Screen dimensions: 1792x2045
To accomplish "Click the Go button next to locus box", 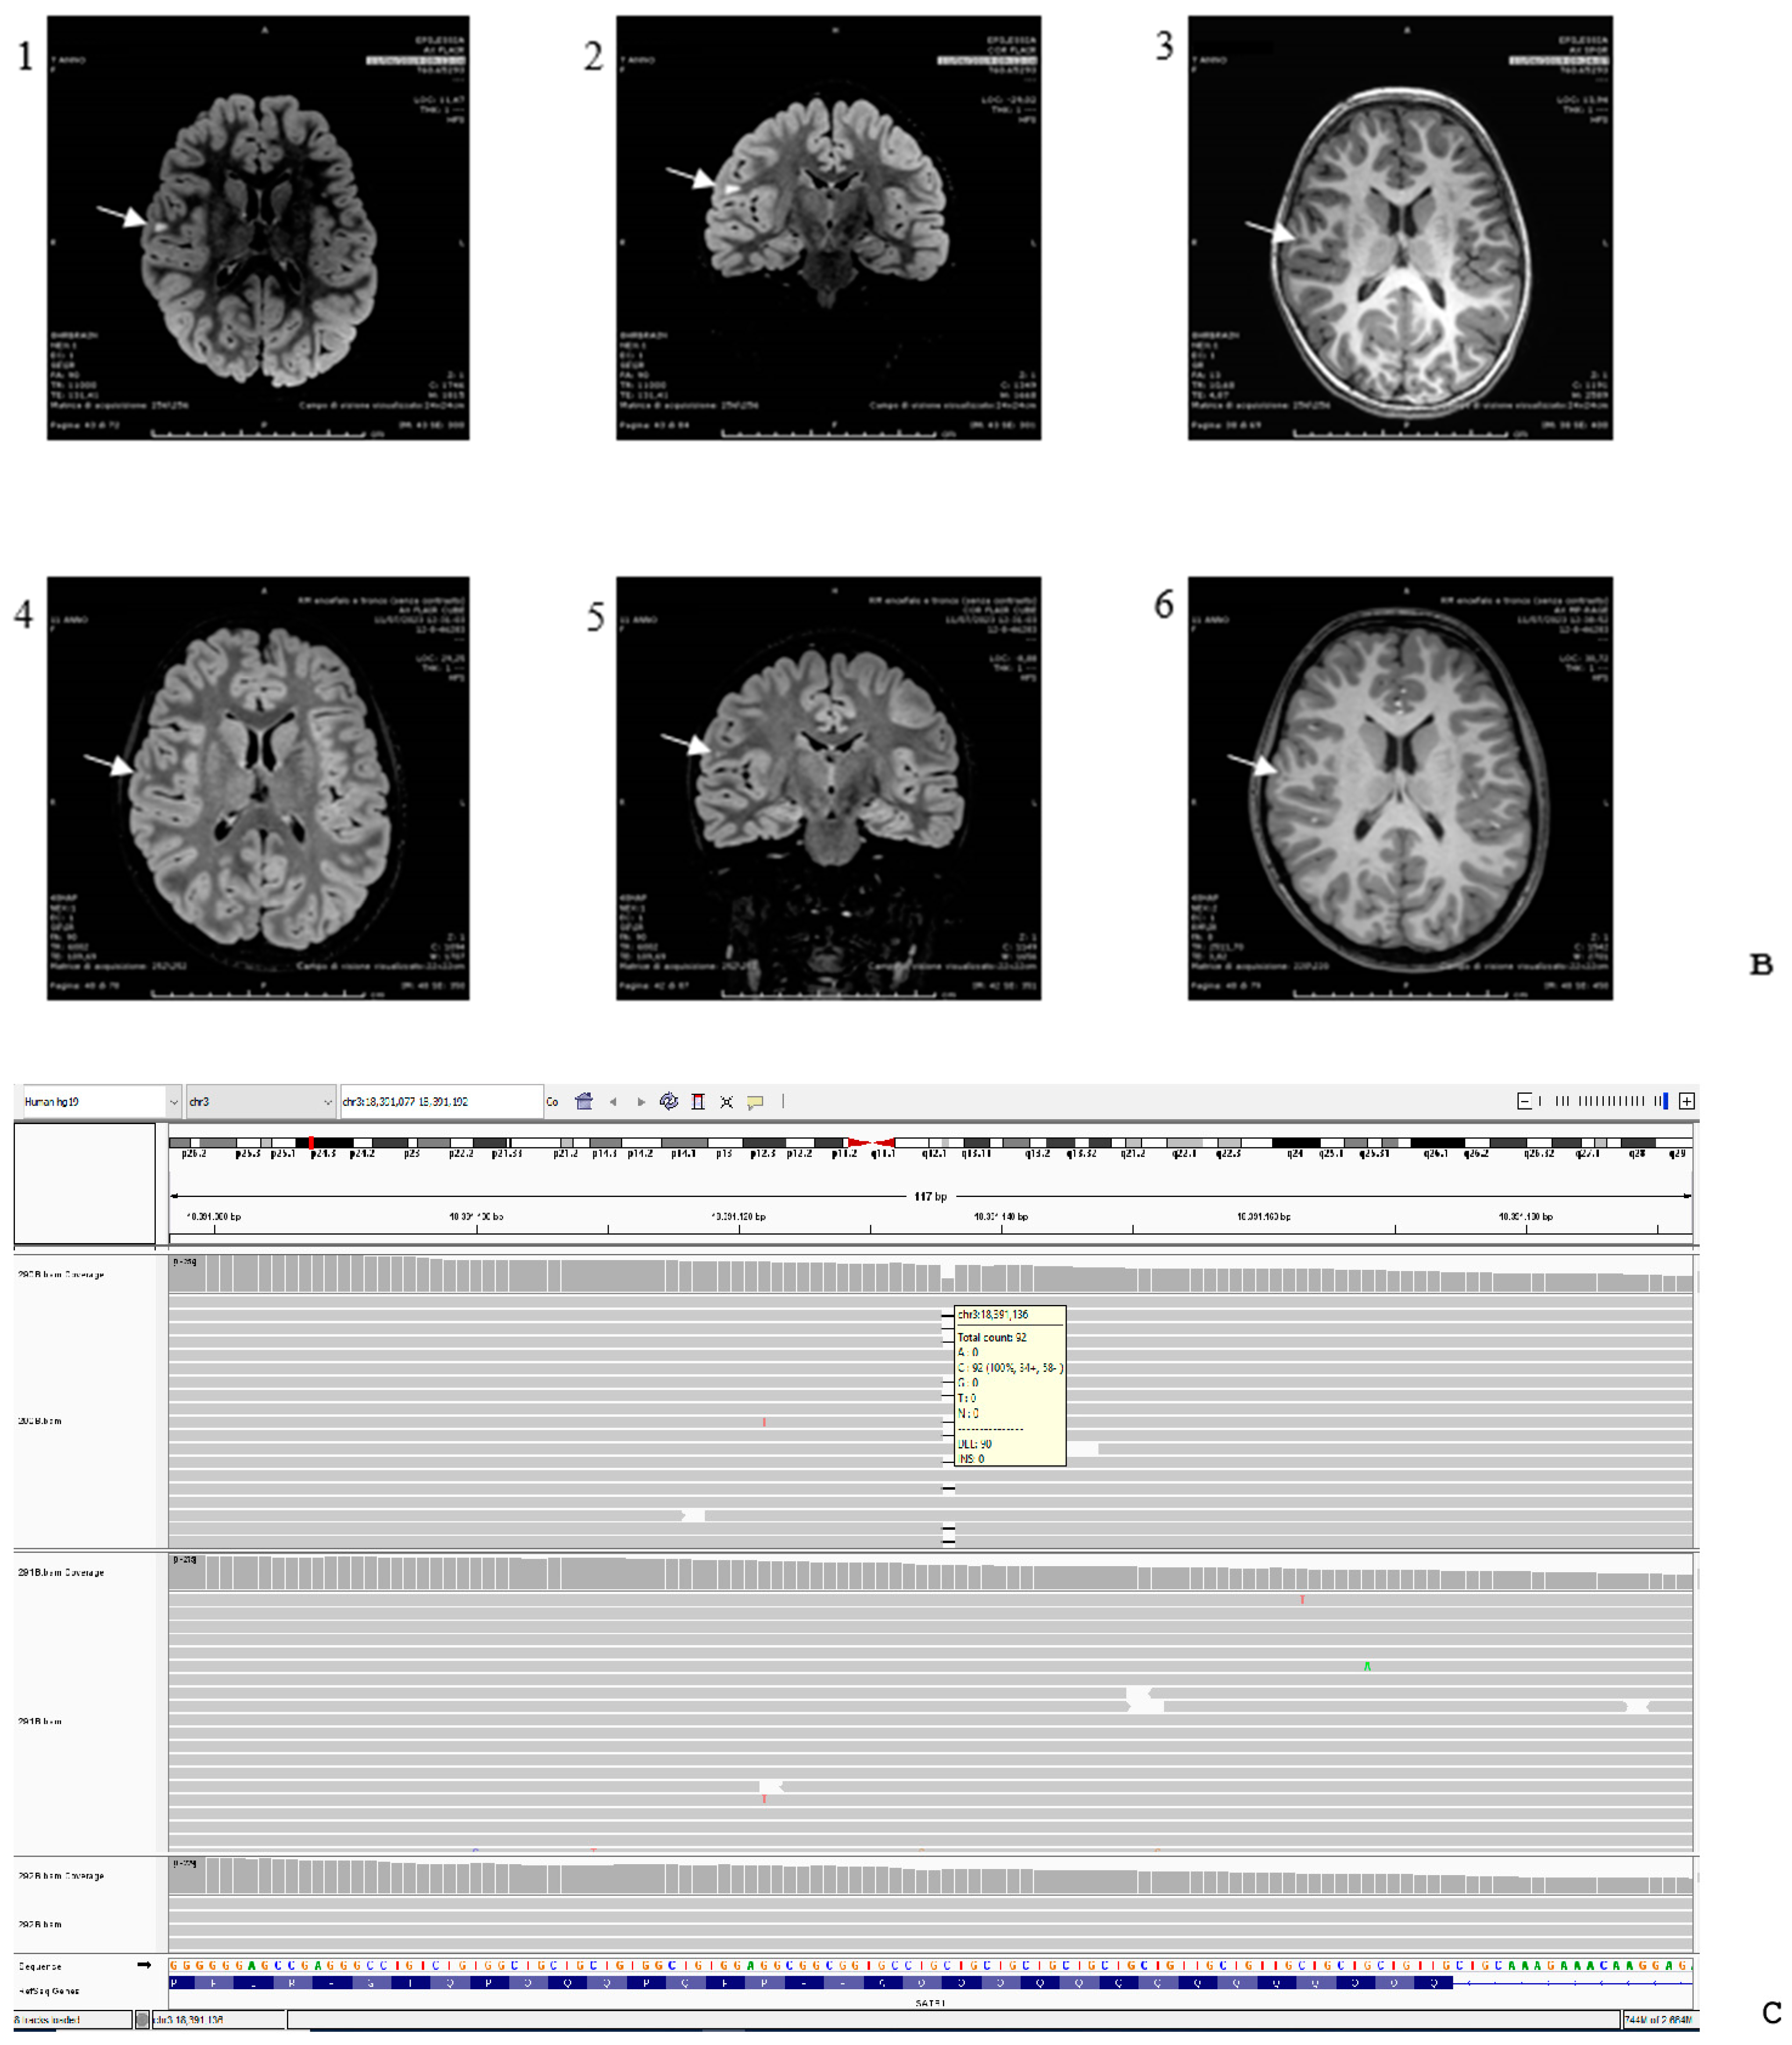I will (x=552, y=1102).
